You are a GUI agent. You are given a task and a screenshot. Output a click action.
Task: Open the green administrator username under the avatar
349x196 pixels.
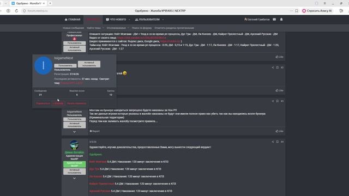click(74, 152)
